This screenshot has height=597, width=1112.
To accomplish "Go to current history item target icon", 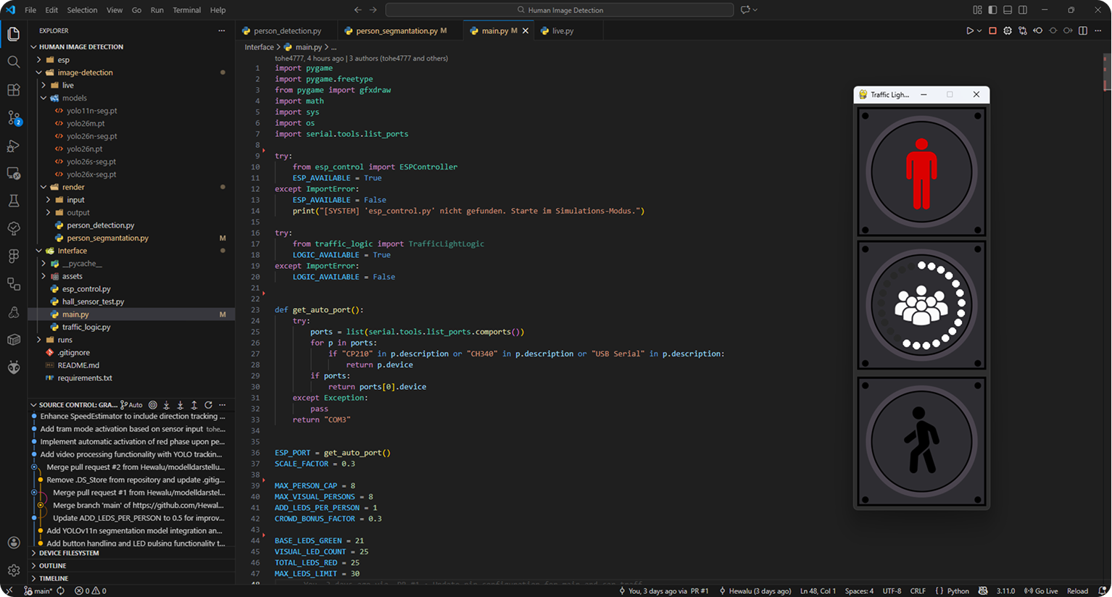I will (x=153, y=405).
